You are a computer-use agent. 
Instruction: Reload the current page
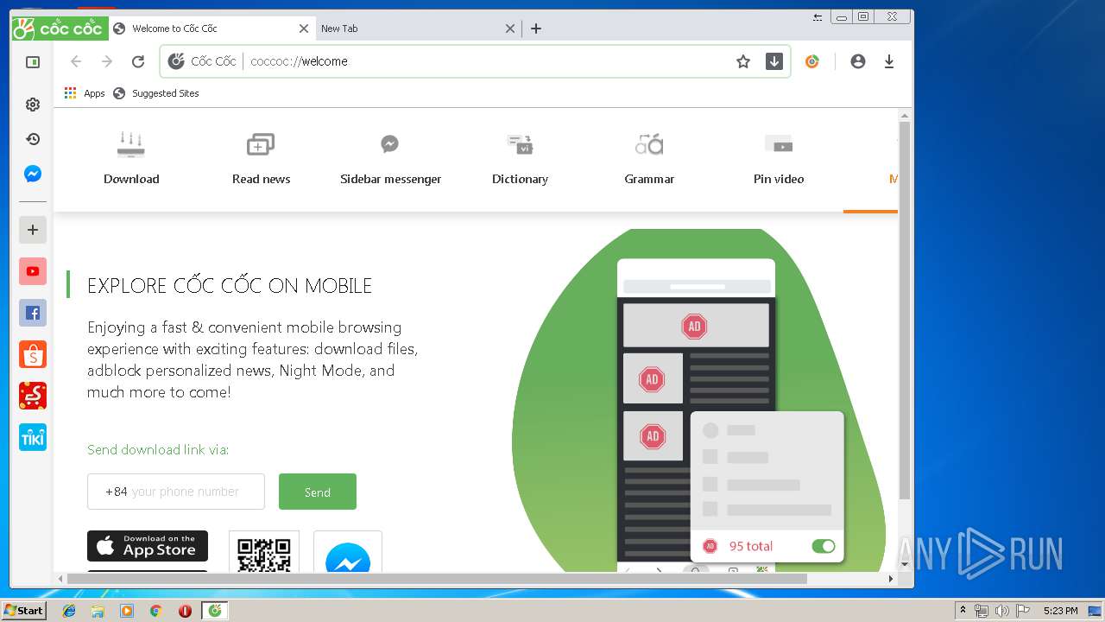(x=138, y=61)
